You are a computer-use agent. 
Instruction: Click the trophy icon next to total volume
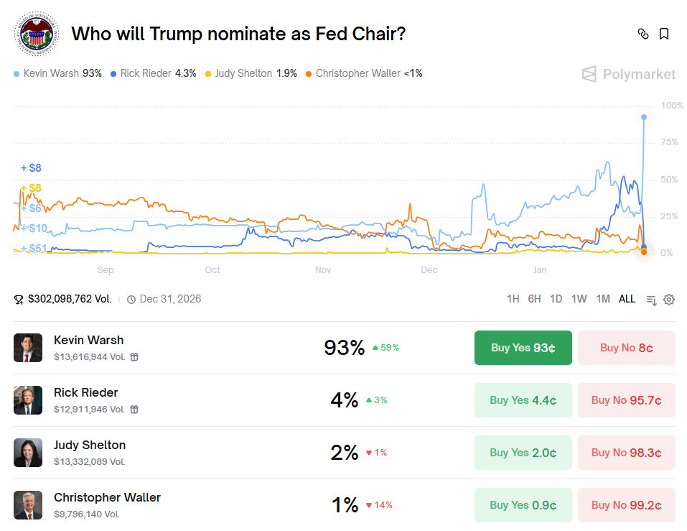(x=19, y=300)
